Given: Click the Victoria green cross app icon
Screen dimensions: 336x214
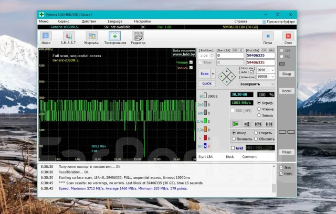Looking at the screenshot, I should coord(41,15).
